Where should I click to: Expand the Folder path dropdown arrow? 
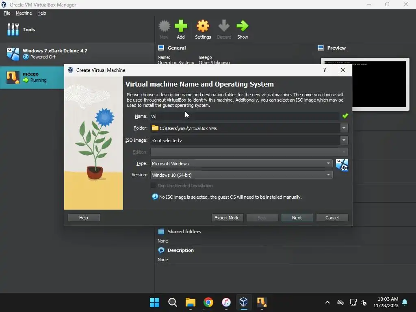click(x=344, y=128)
